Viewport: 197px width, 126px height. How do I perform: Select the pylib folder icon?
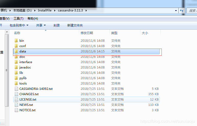point(16,78)
